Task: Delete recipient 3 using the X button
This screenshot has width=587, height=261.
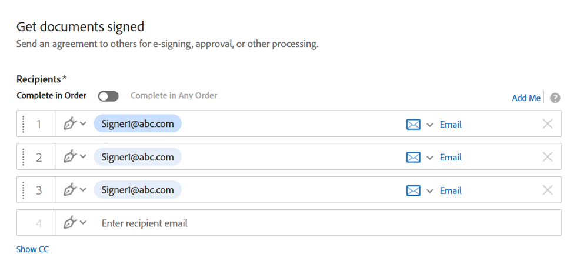Action: (548, 190)
